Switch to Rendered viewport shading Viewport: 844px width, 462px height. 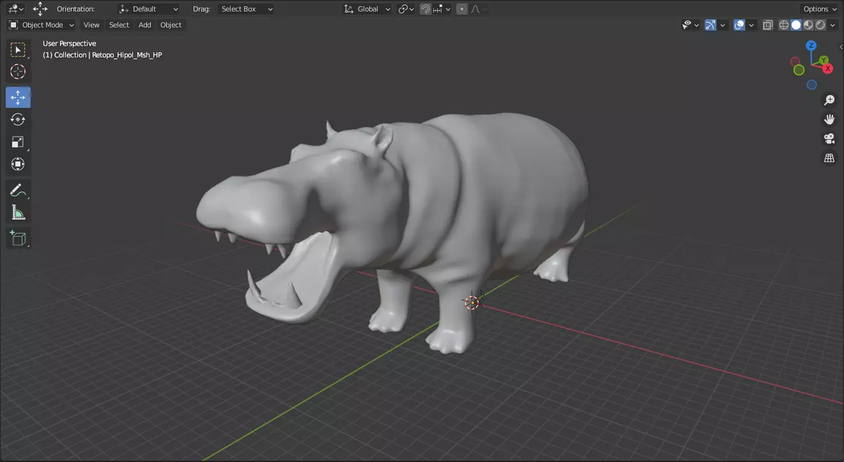(820, 25)
